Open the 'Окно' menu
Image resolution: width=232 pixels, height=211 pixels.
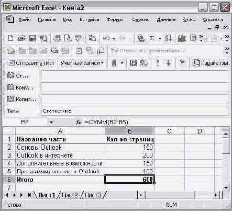[x=189, y=19]
